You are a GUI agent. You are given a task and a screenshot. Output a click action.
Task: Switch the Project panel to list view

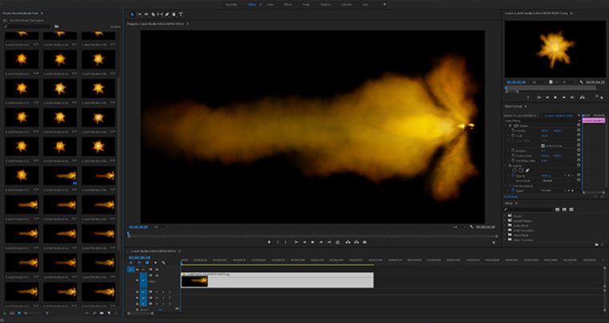[12, 313]
